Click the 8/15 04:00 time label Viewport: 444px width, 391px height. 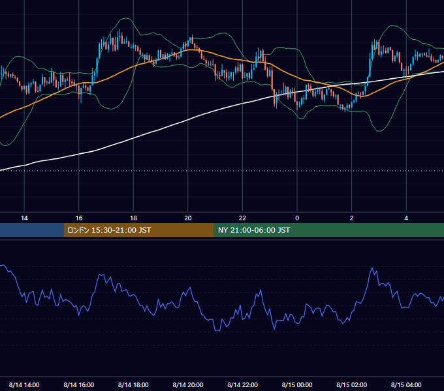point(406,384)
